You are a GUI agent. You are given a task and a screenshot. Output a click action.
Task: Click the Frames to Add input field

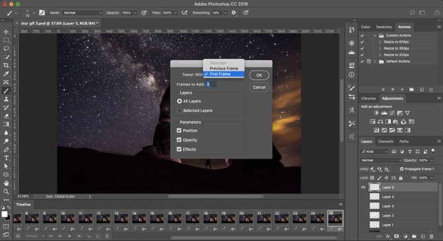(212, 84)
